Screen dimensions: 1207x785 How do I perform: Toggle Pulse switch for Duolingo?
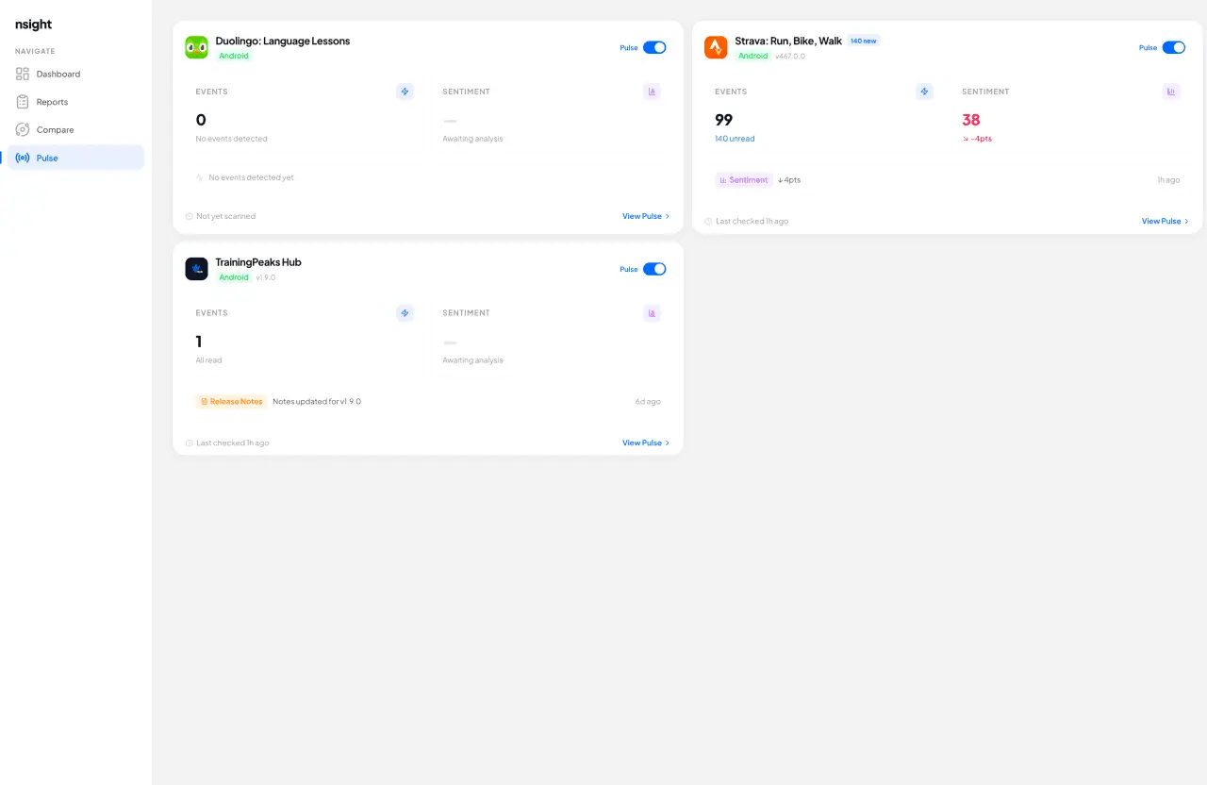click(x=654, y=47)
